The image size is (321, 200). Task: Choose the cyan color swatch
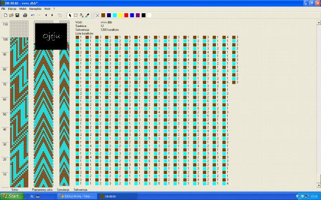coord(115,15)
